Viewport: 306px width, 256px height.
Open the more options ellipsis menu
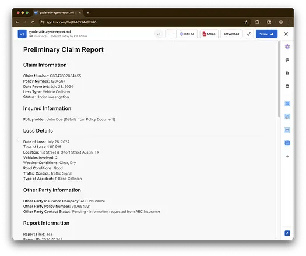170,34
